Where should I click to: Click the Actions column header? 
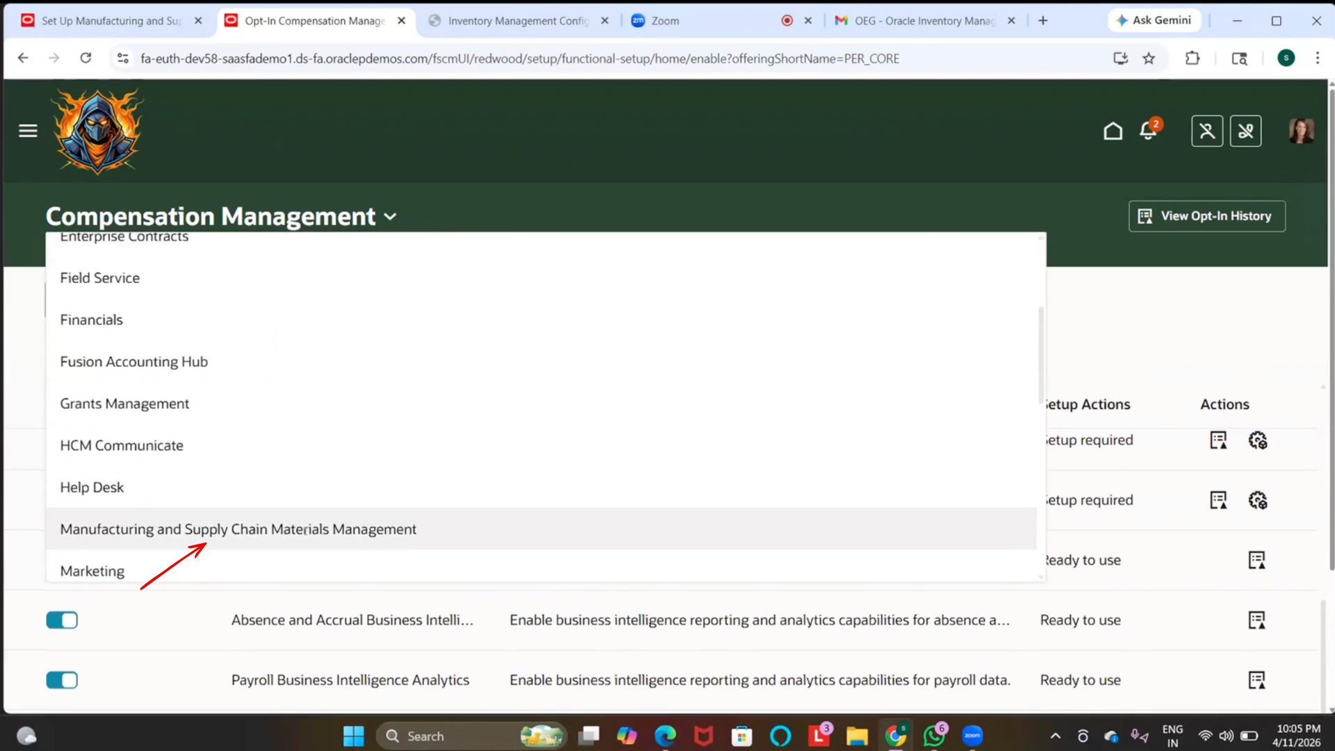[1224, 404]
